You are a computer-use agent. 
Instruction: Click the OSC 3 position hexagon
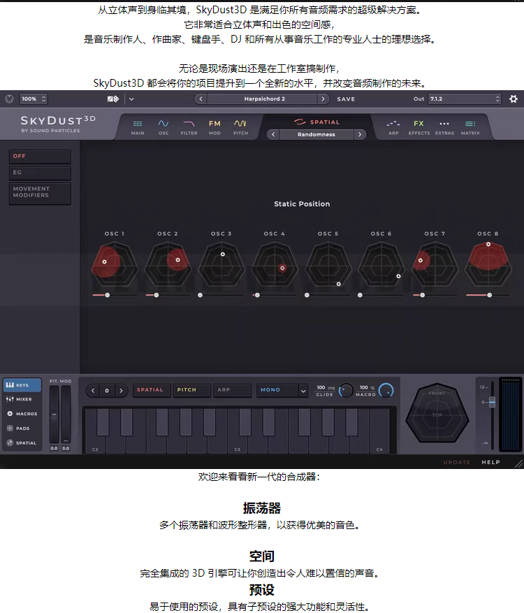tap(221, 266)
